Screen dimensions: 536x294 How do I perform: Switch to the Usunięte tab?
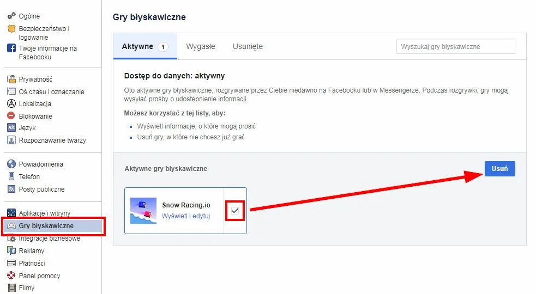[x=248, y=46]
